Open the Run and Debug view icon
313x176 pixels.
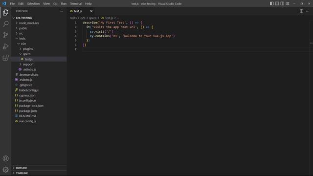coord(5,46)
